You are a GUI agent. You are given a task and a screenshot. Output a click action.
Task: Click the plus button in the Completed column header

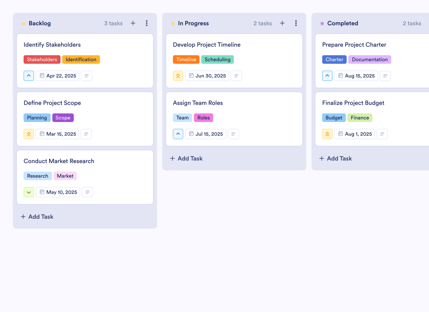tap(428, 23)
